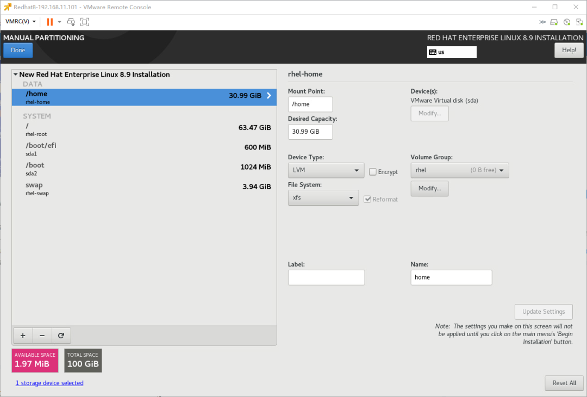
Task: Open the 1 storage device selected link
Action: pos(49,383)
